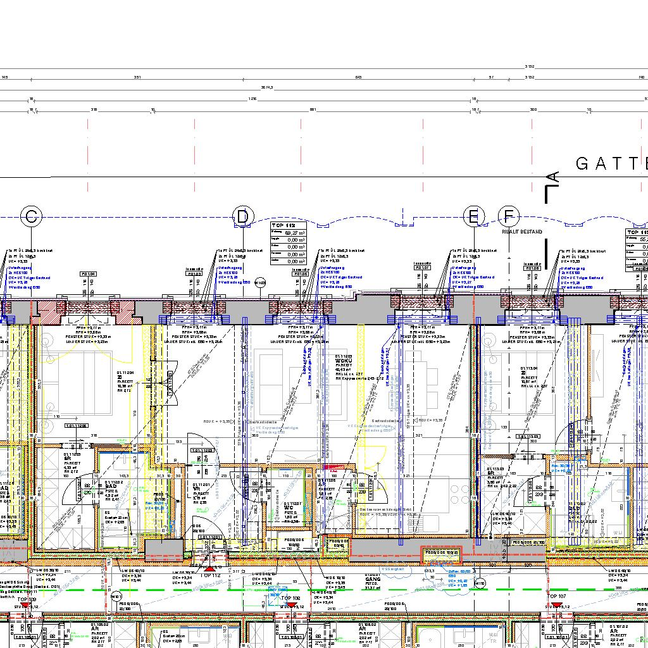Select the red TOP 109 entrance triangle
The image size is (648, 648).
pos(25,605)
